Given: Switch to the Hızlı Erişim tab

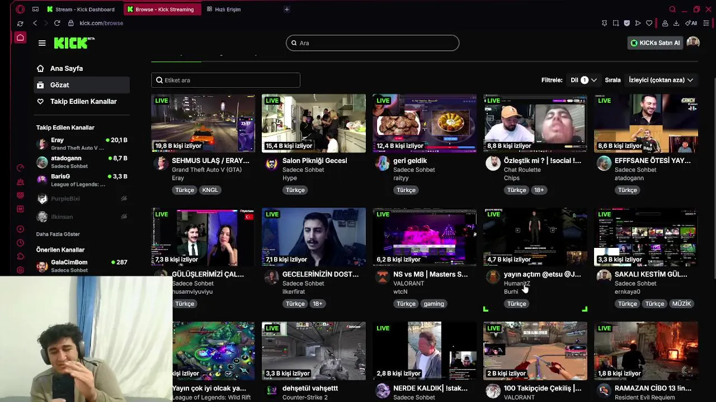Looking at the screenshot, I should click(225, 9).
